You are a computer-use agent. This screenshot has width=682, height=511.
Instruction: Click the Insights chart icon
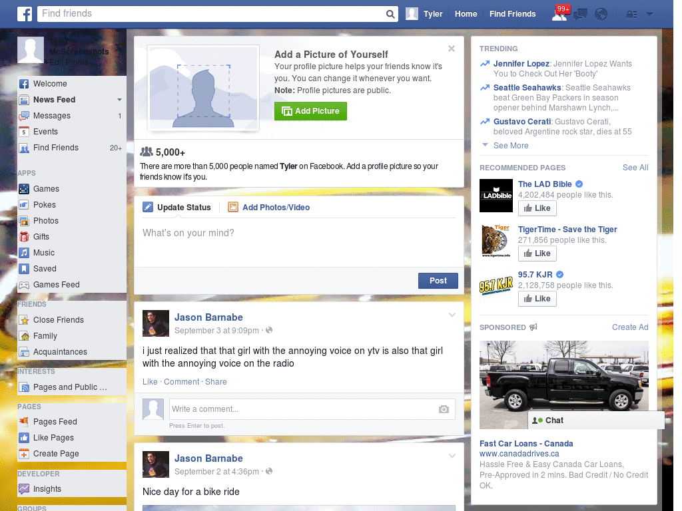[24, 489]
